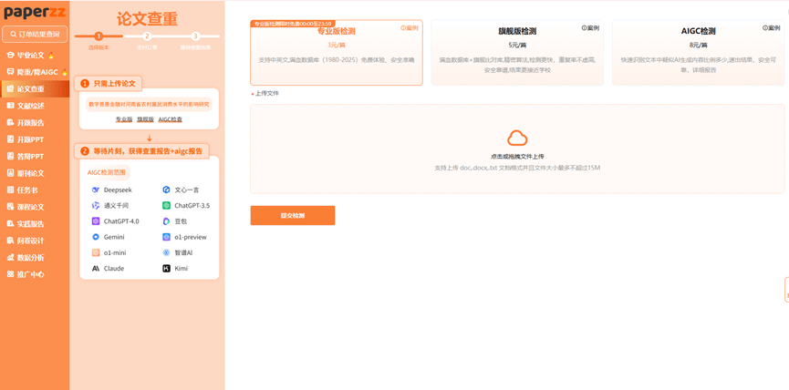
Task: Click the AIGC检测范围 label
Action: pos(105,172)
